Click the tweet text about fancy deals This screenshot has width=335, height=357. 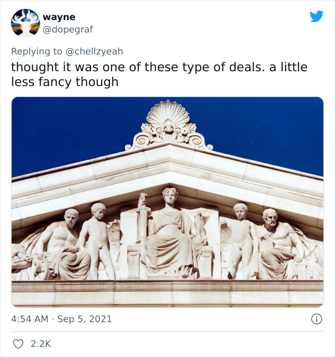coord(159,75)
